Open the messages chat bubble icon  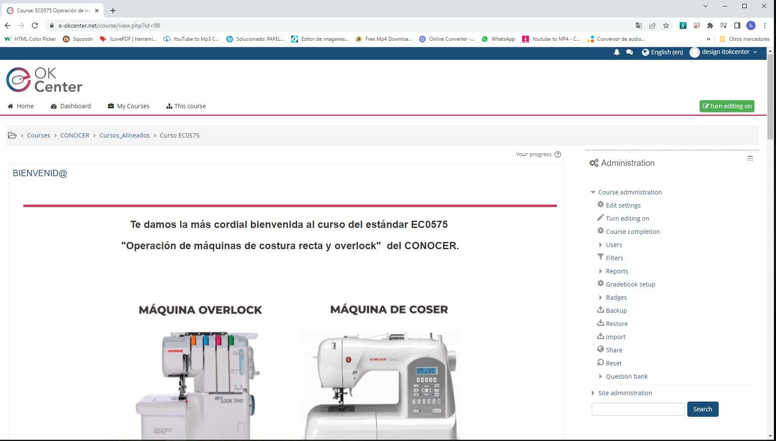click(630, 52)
